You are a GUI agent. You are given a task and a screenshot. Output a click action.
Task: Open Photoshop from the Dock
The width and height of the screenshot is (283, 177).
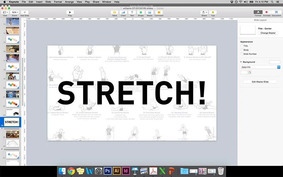(108, 171)
